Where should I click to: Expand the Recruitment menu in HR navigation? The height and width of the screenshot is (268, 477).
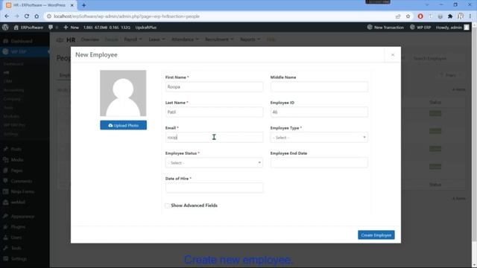(x=219, y=39)
